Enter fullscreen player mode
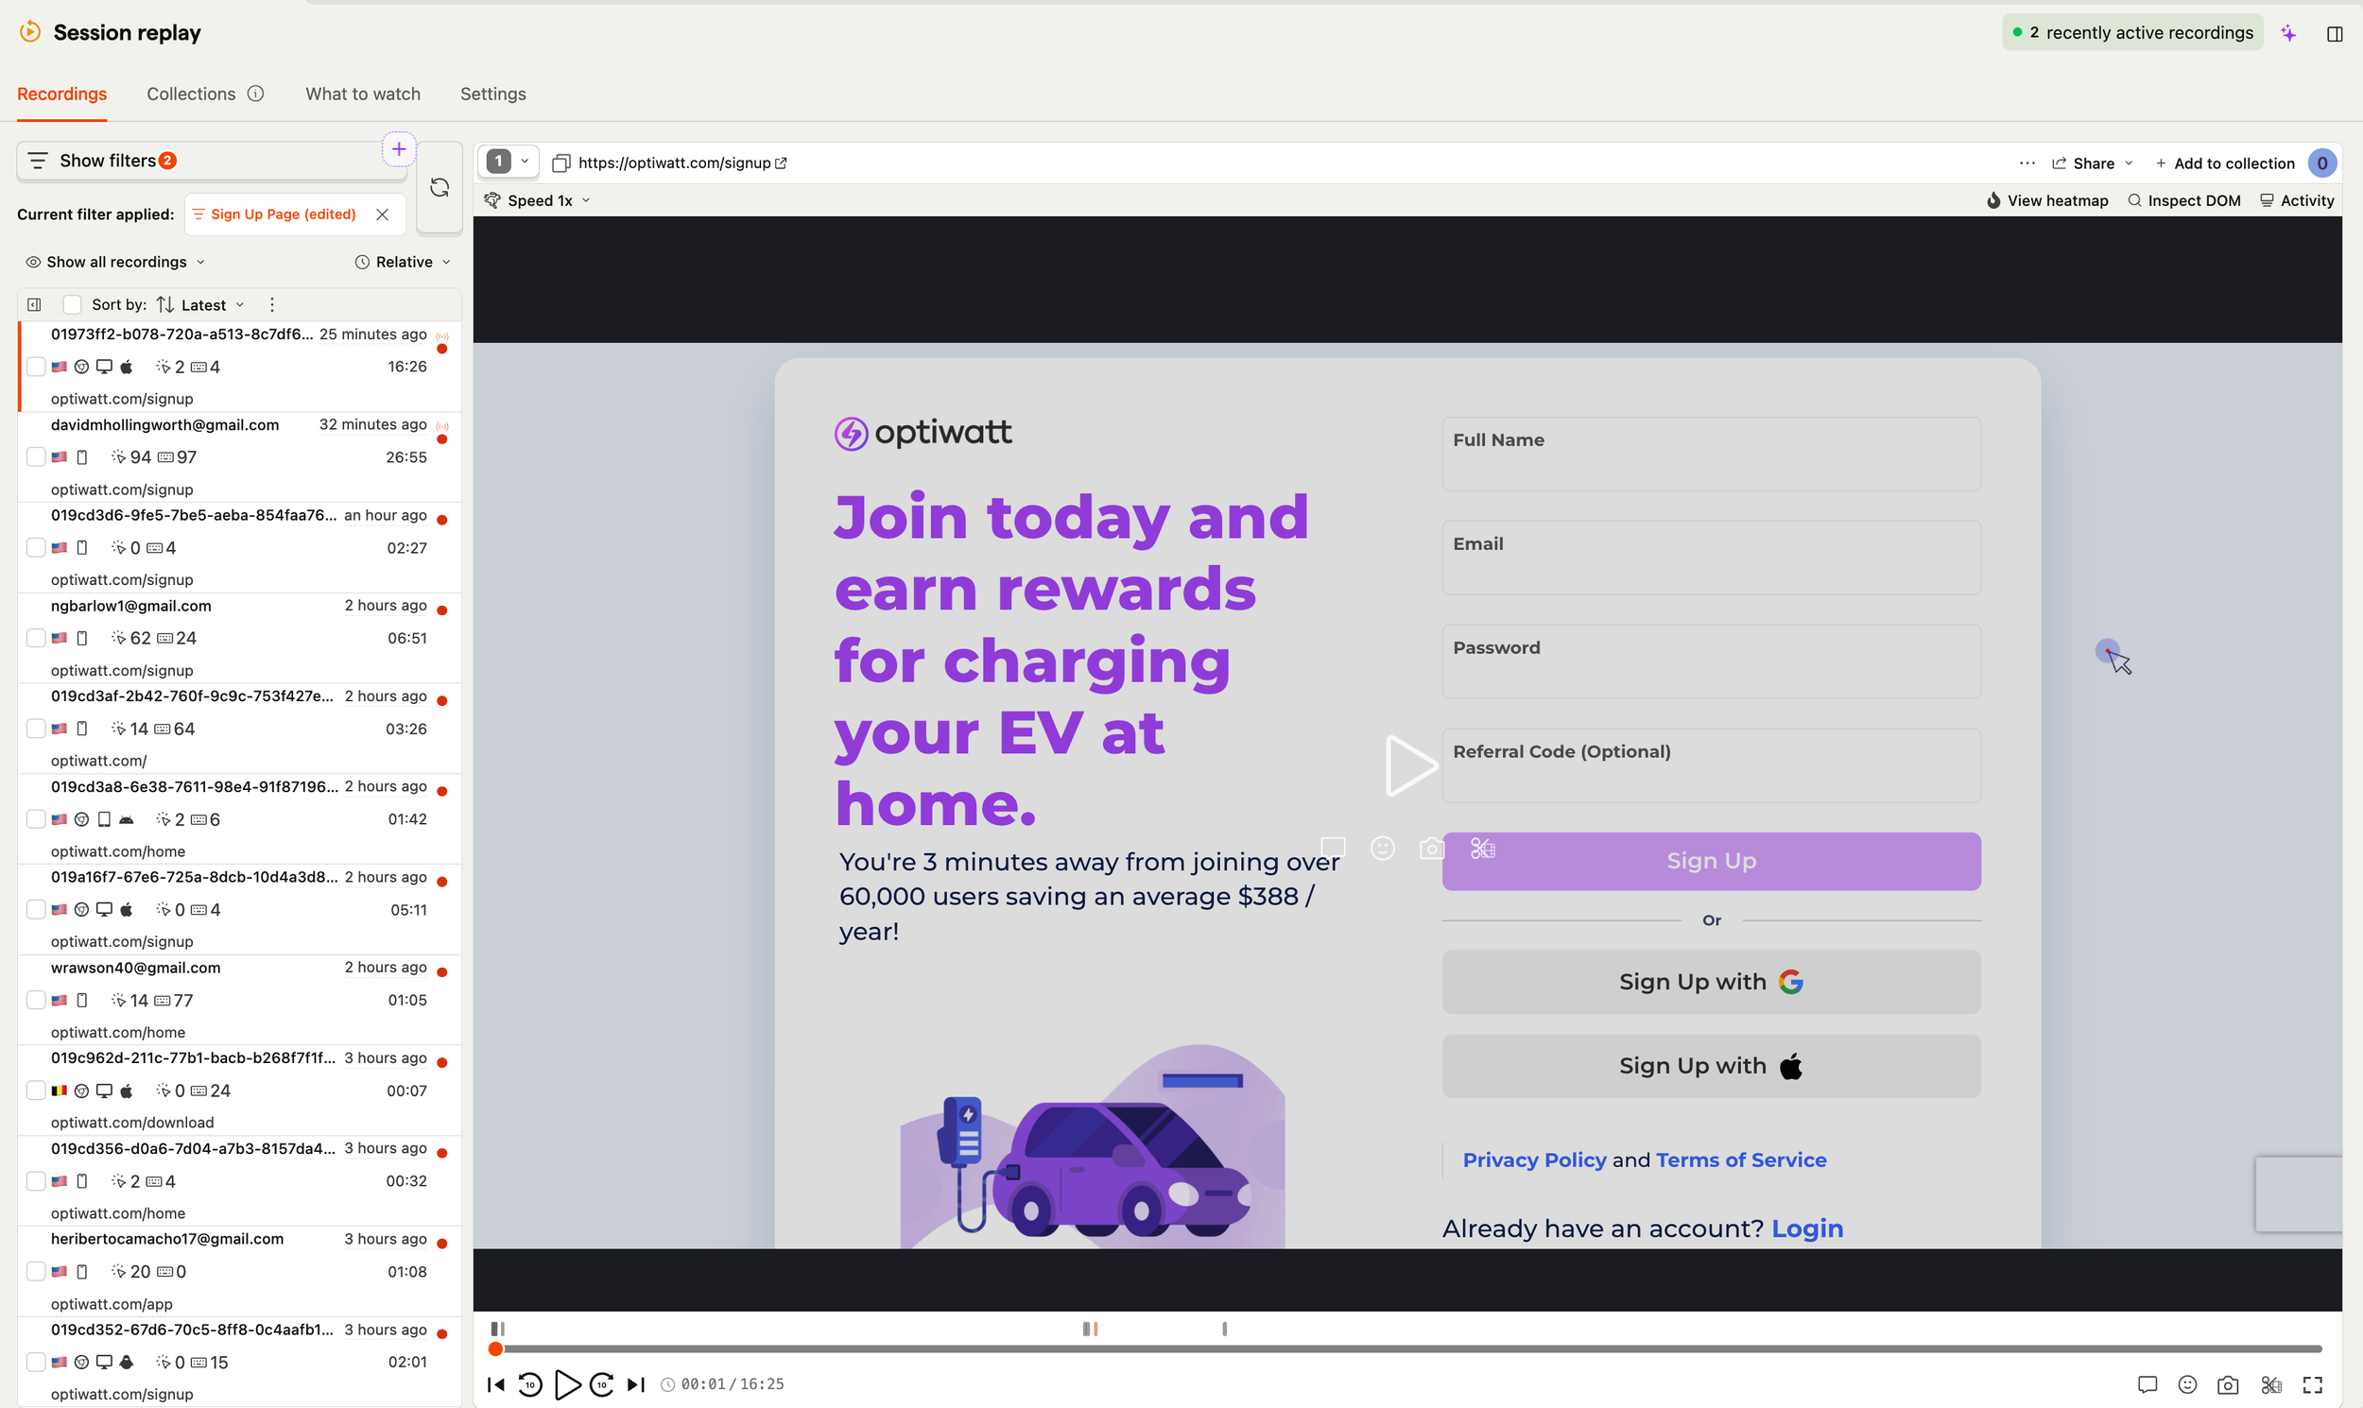 click(2313, 1384)
